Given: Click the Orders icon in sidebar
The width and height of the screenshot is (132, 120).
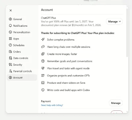Looking at the screenshot, I should [x=10, y=51].
